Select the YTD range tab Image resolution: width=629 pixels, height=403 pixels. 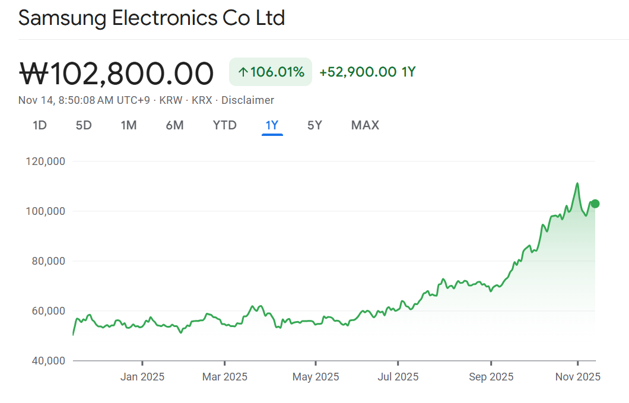click(x=224, y=125)
